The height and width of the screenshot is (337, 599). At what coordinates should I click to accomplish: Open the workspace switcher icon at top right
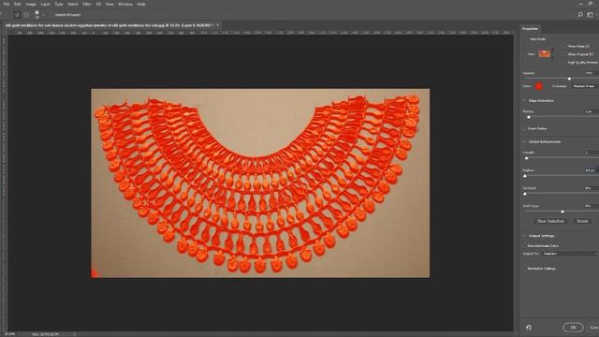tap(590, 15)
